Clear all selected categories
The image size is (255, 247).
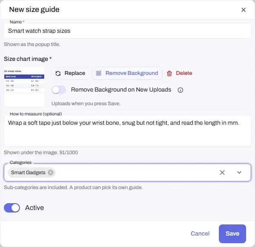[x=222, y=172]
